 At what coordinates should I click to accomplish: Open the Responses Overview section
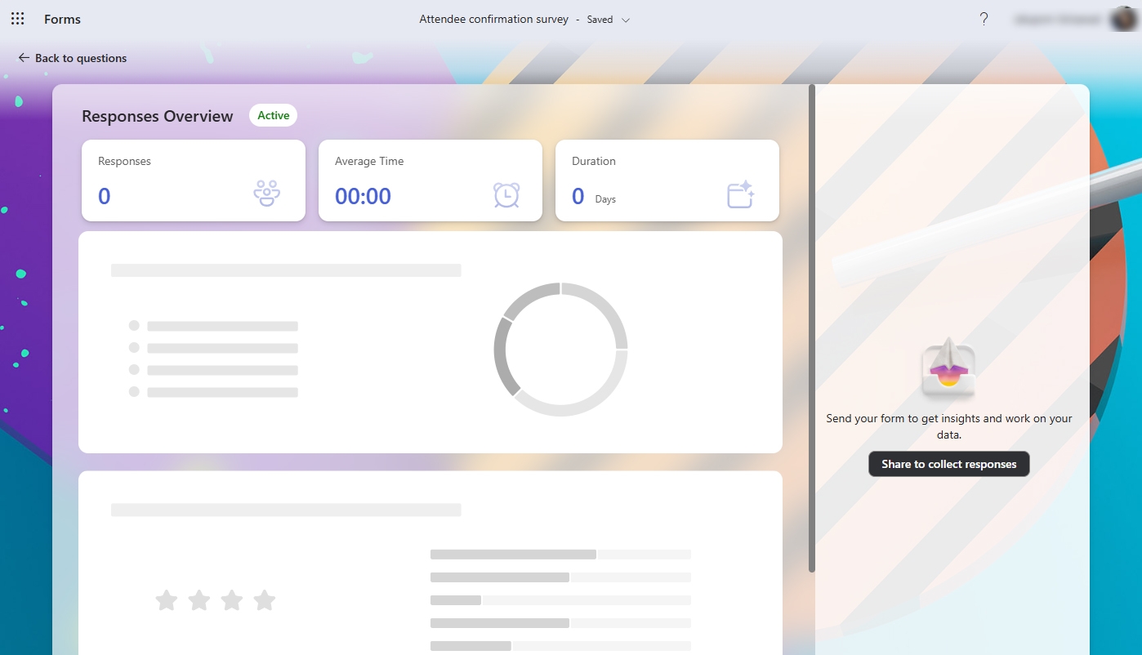(x=157, y=116)
